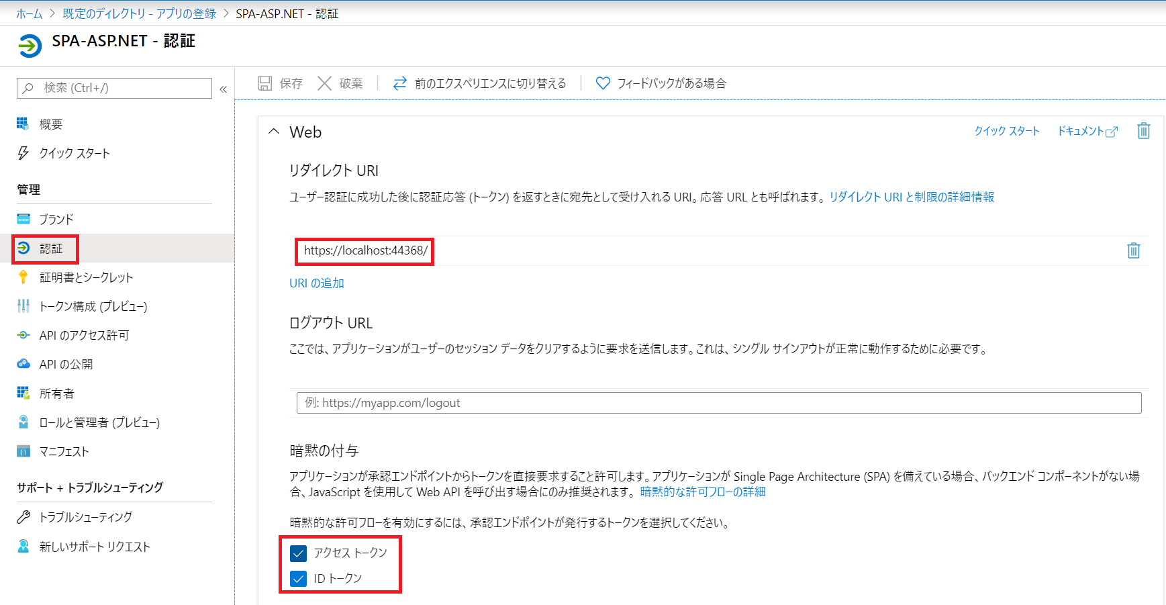Viewport: 1166px width, 605px height.
Task: Click the フィードバック heart icon
Action: 602,83
